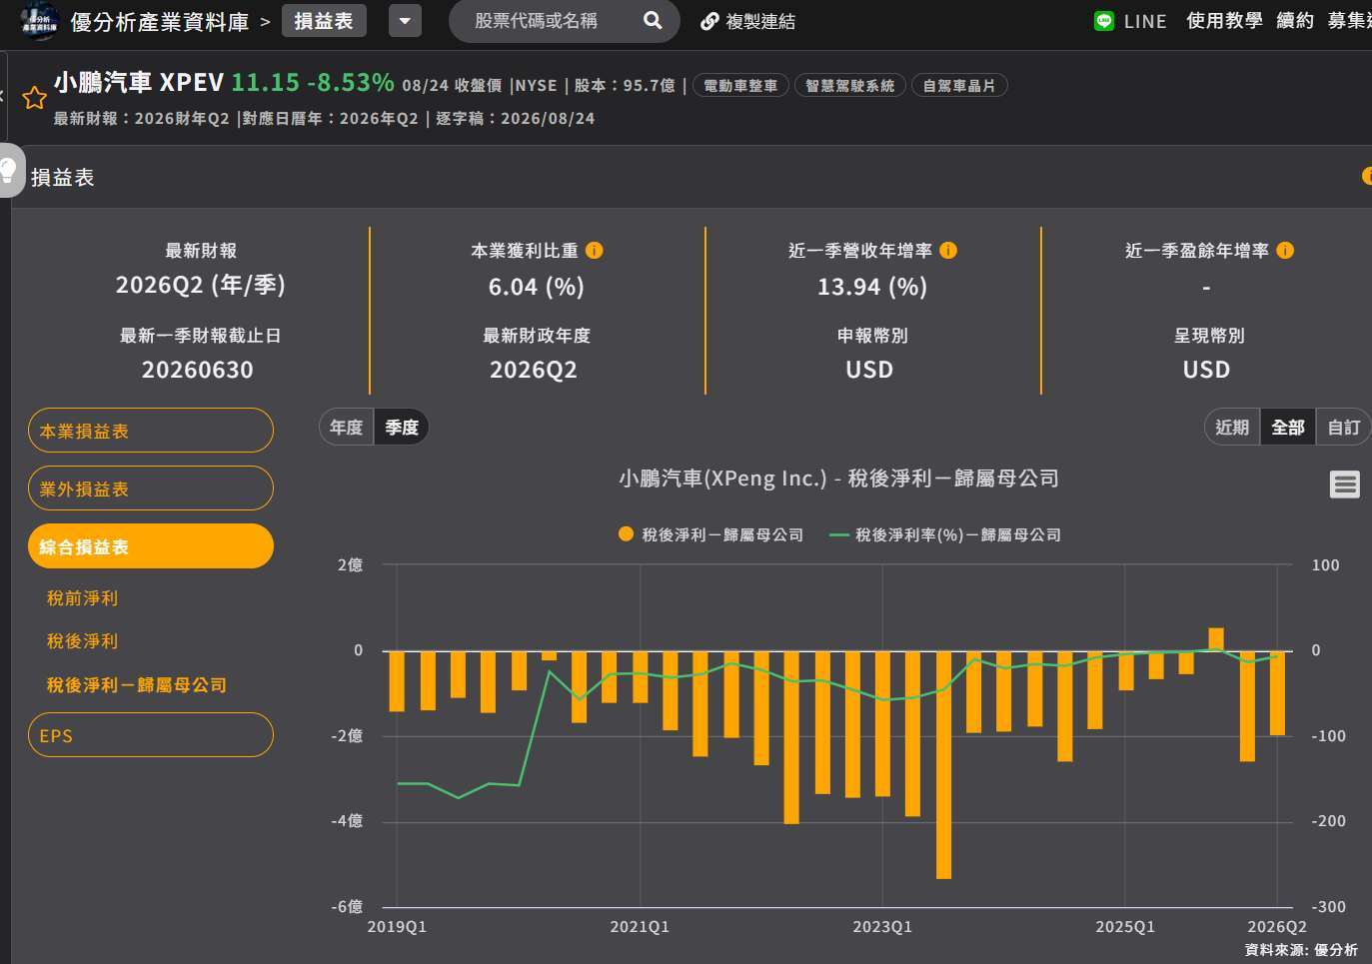
Task: Click the 自駕車晶片 tag
Action: [959, 86]
